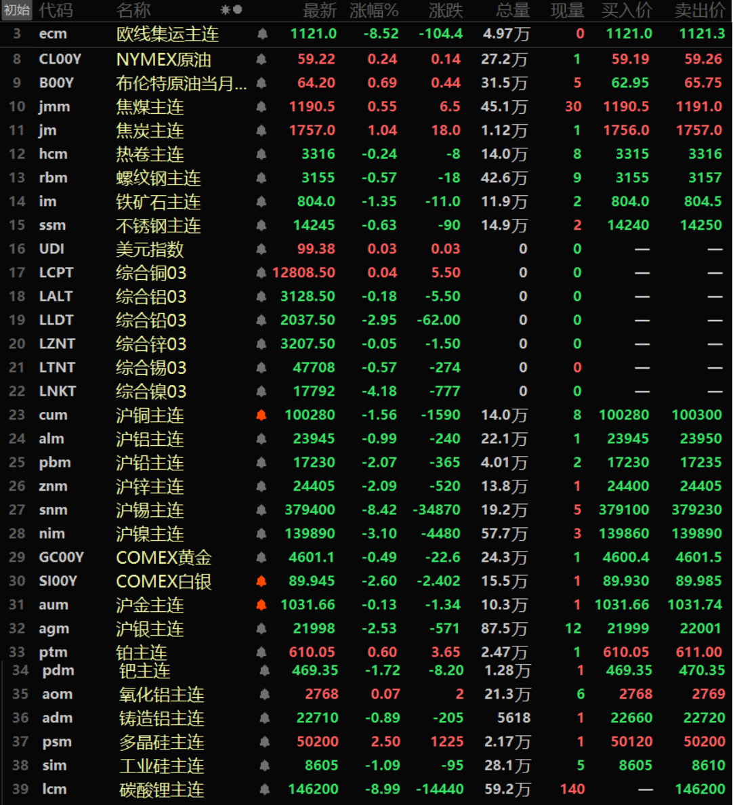Click the bell icon beside 碳酸锂主连

coord(265,789)
